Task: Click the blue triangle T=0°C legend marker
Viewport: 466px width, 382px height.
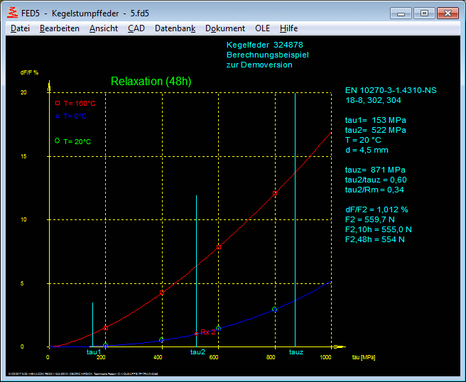Action: click(x=58, y=116)
